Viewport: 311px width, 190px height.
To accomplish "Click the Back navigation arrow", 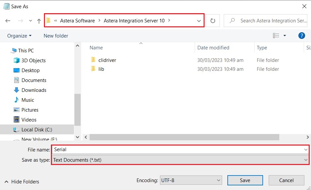I will click(x=8, y=21).
